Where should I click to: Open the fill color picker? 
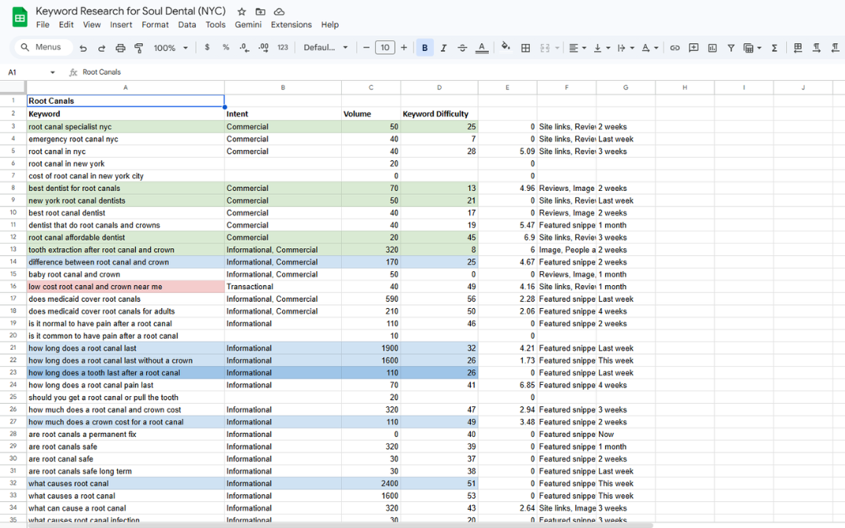click(505, 48)
